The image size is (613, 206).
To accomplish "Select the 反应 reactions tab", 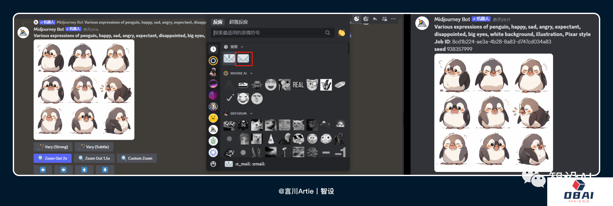I will point(218,22).
